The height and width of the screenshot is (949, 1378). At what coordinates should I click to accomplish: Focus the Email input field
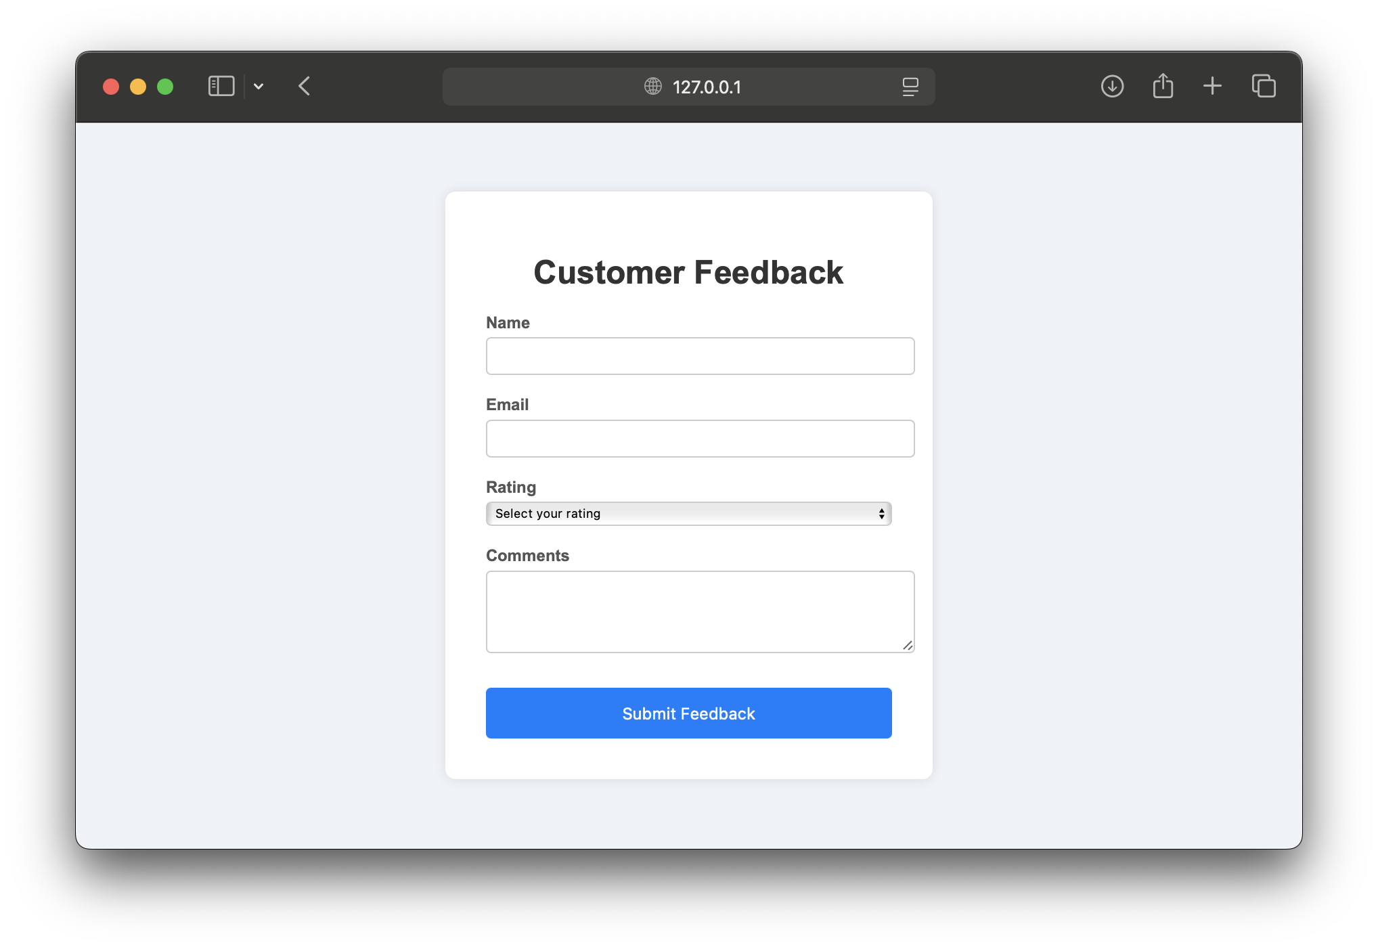(700, 438)
